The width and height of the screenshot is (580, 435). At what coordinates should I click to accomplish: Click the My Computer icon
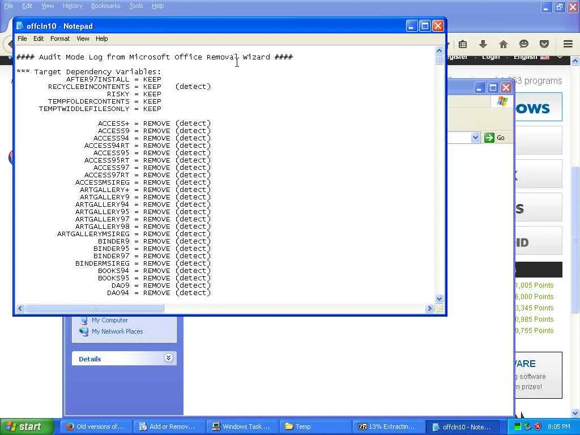tap(84, 321)
